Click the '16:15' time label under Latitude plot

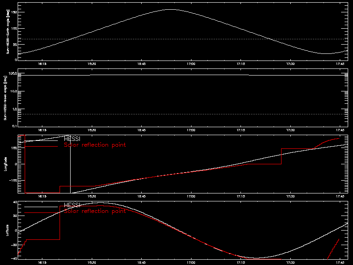tap(42, 263)
